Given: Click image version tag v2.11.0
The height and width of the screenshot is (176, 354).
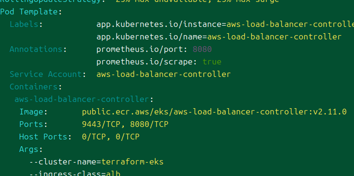Looking at the screenshot, I should (329, 112).
